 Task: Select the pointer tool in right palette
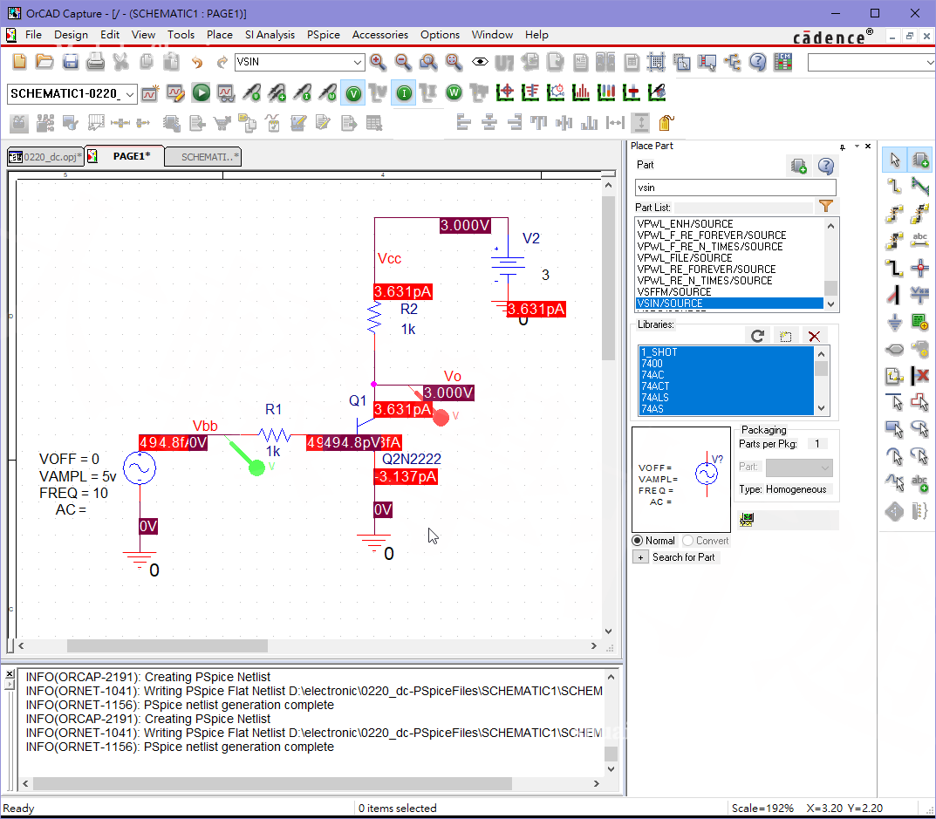pos(894,160)
